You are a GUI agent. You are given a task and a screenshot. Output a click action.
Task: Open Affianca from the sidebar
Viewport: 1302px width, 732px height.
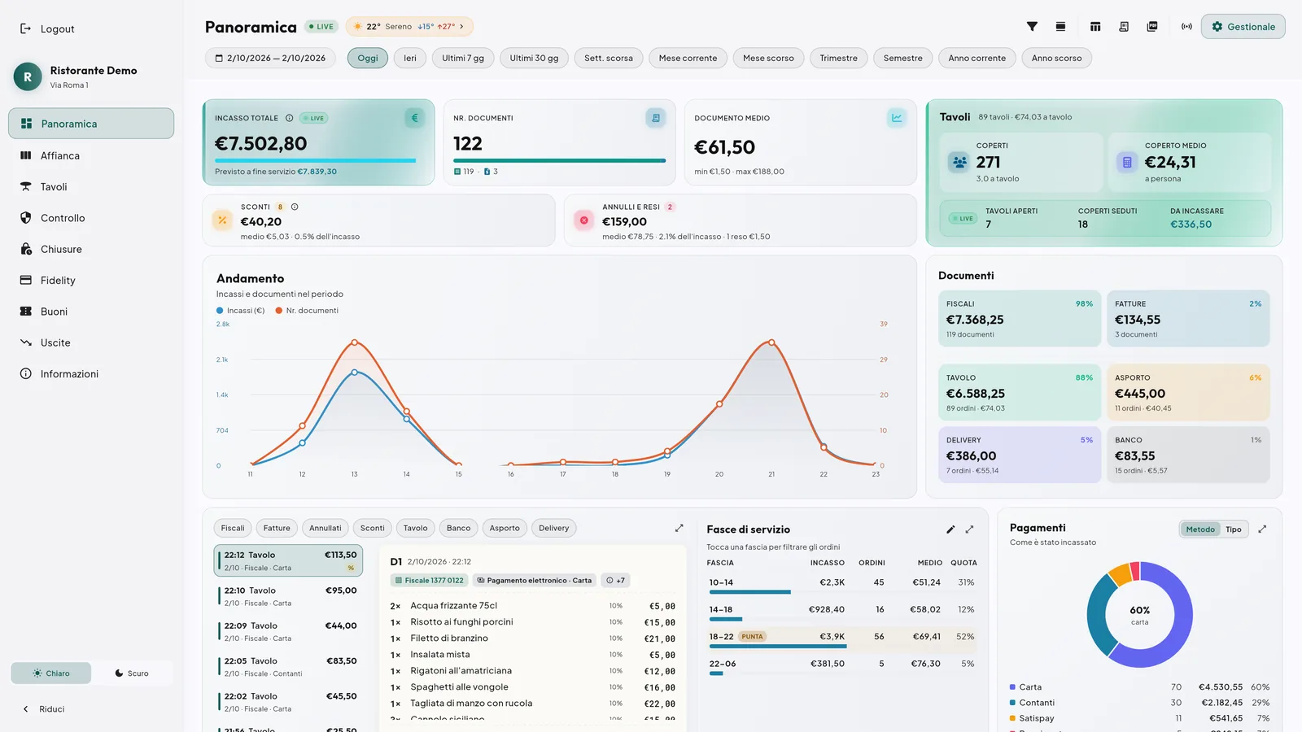pyautogui.click(x=91, y=155)
